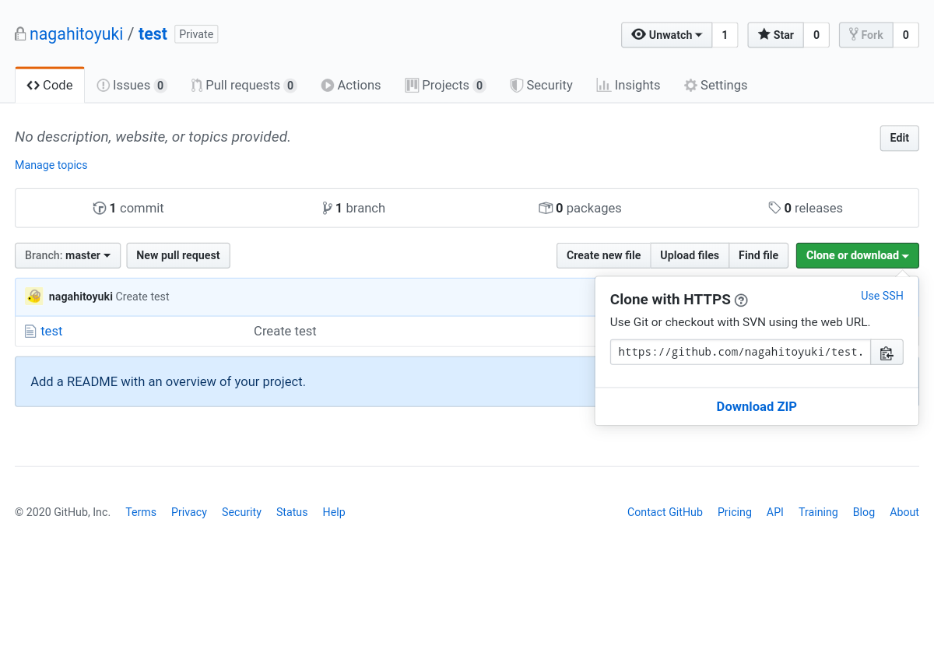Click the HTTPS help question mark icon
Viewport: 934px width, 667px height.
[x=741, y=300]
